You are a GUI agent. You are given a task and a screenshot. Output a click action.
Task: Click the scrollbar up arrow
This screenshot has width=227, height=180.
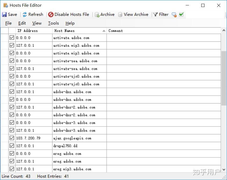224,30
